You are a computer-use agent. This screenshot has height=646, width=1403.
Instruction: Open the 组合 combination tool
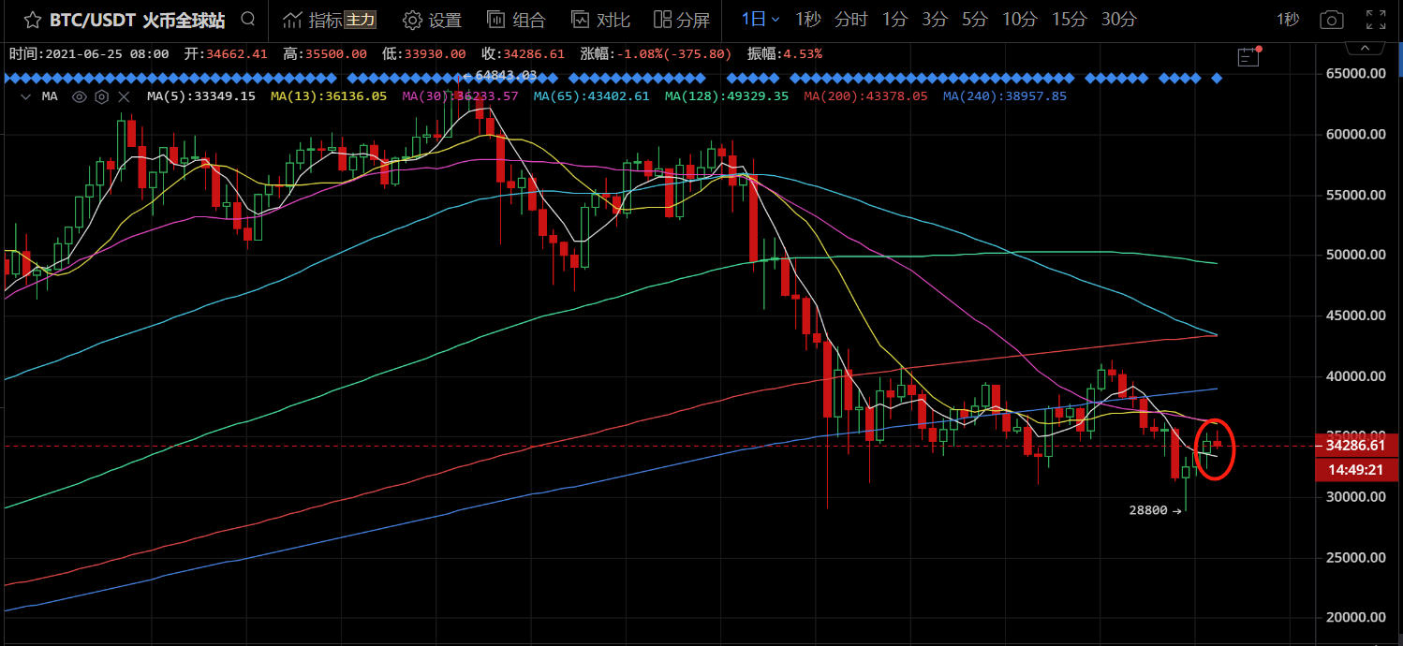click(515, 20)
